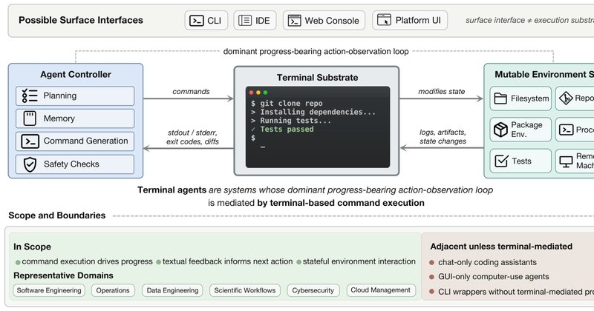
Task: Click the Agent Controller heading
Action: (x=76, y=75)
